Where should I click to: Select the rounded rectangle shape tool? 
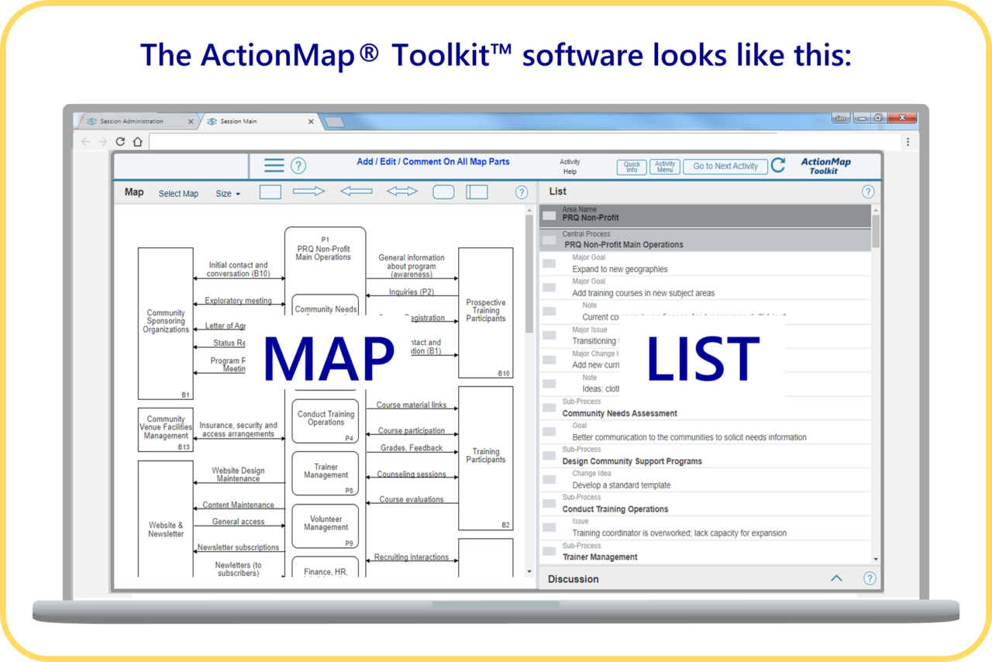(x=443, y=191)
